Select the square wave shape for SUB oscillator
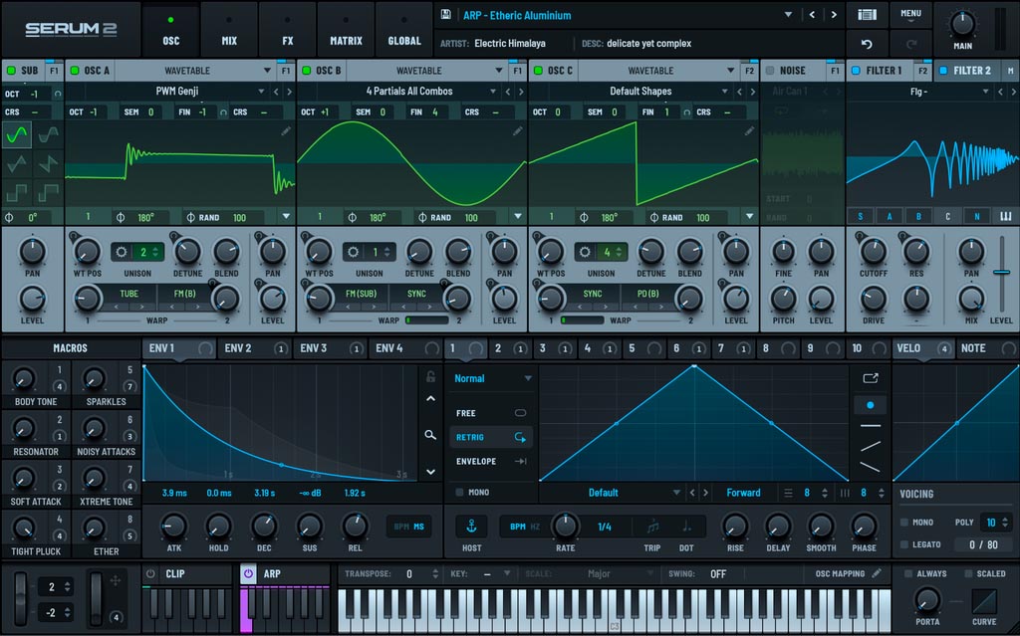Image resolution: width=1020 pixels, height=636 pixels. pyautogui.click(x=15, y=192)
